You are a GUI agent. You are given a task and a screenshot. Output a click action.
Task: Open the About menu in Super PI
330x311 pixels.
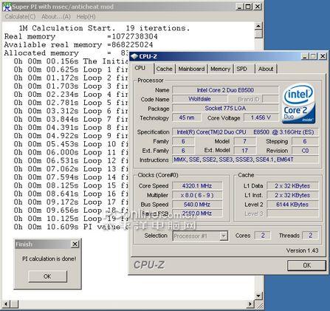pyautogui.click(x=56, y=17)
